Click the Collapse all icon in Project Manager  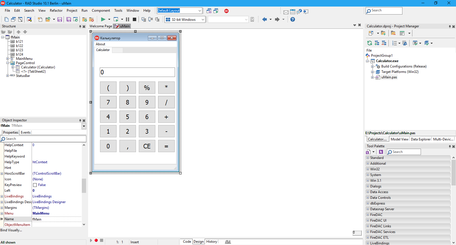[384, 43]
